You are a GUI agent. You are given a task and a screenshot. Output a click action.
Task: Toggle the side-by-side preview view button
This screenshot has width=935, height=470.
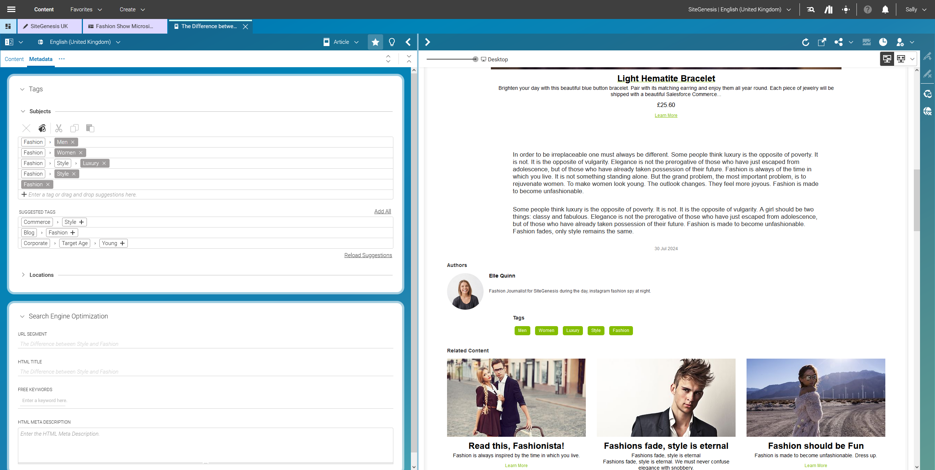pyautogui.click(x=887, y=59)
